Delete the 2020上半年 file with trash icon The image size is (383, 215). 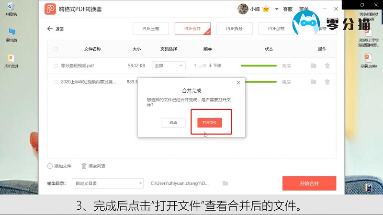(x=327, y=82)
